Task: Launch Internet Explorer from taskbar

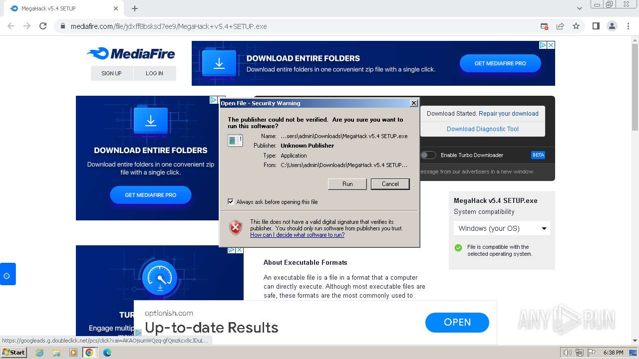Action: coord(40,353)
